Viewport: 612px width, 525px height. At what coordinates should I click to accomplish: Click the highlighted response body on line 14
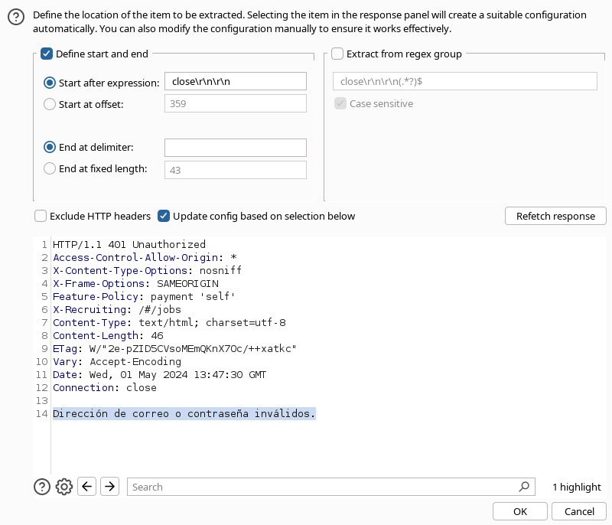(x=184, y=414)
